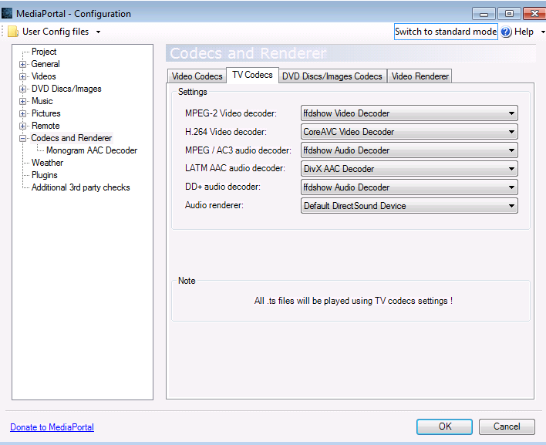Open the User Config files dropdown arrow
The height and width of the screenshot is (445, 546).
point(98,32)
